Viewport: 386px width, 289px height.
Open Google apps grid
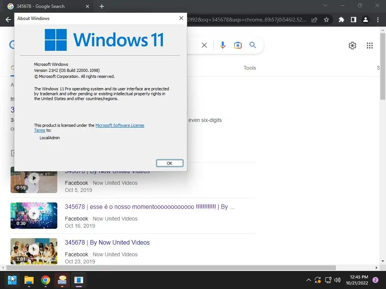pyautogui.click(x=370, y=46)
